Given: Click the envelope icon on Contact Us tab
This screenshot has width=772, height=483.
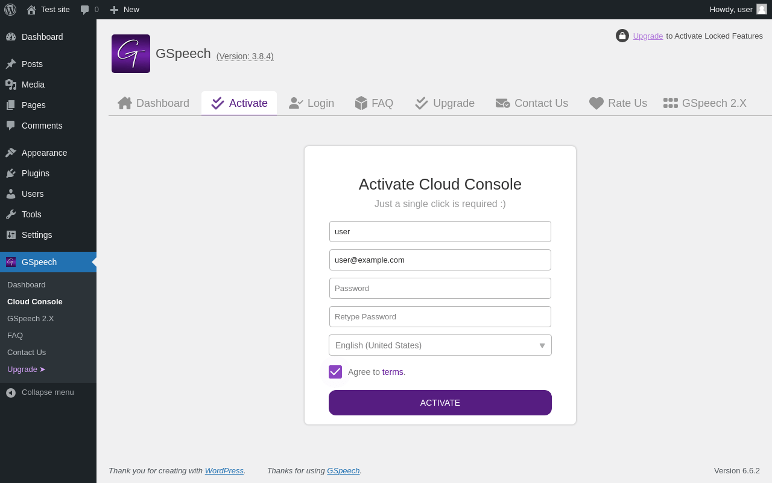Looking at the screenshot, I should pyautogui.click(x=503, y=103).
